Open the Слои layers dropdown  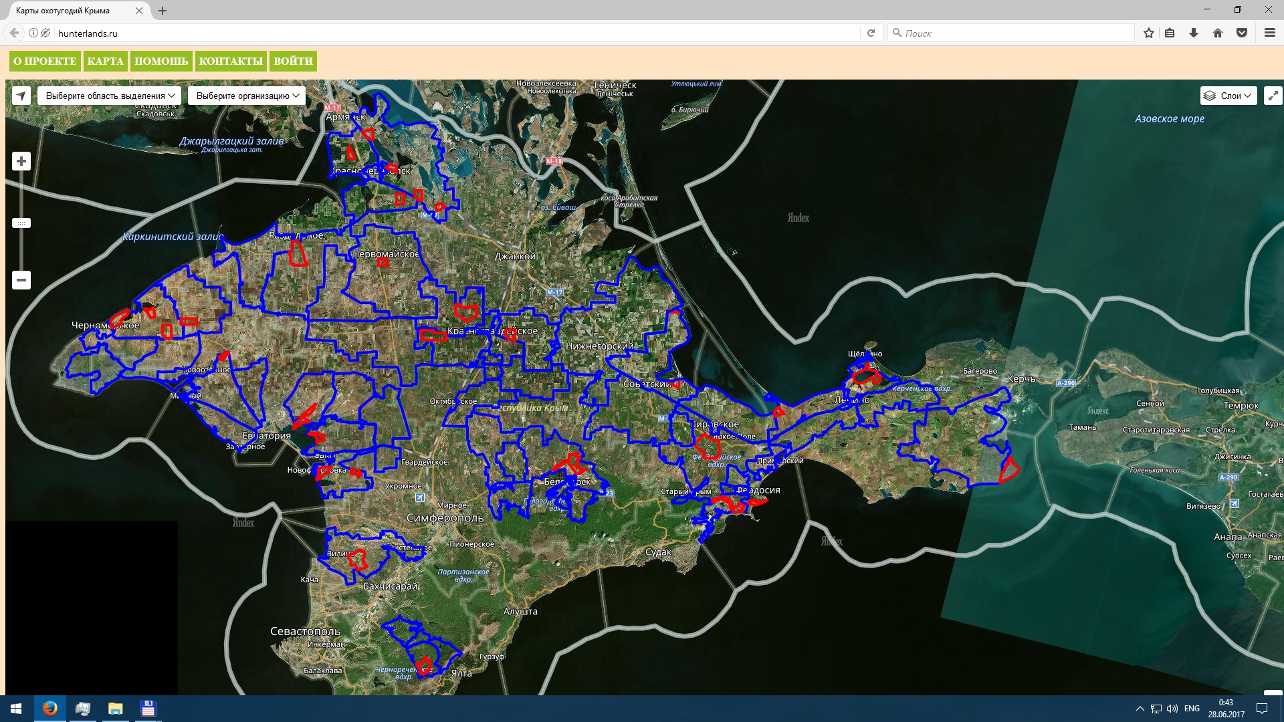(1228, 96)
